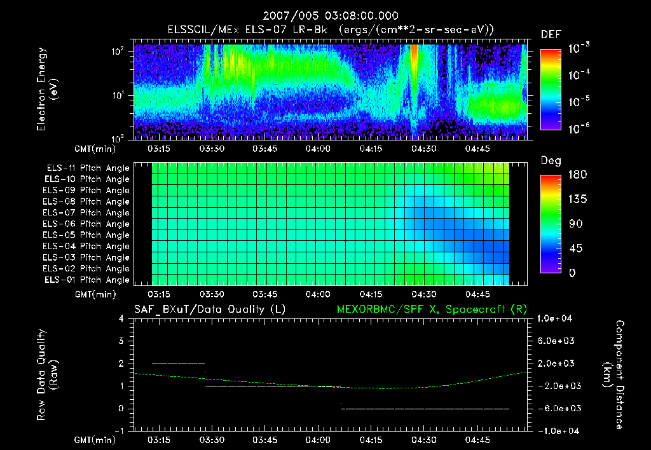Click the green MEXORBMC/SPF X, Spacecraft (R) legend
This screenshot has height=450, width=651.
tap(432, 310)
